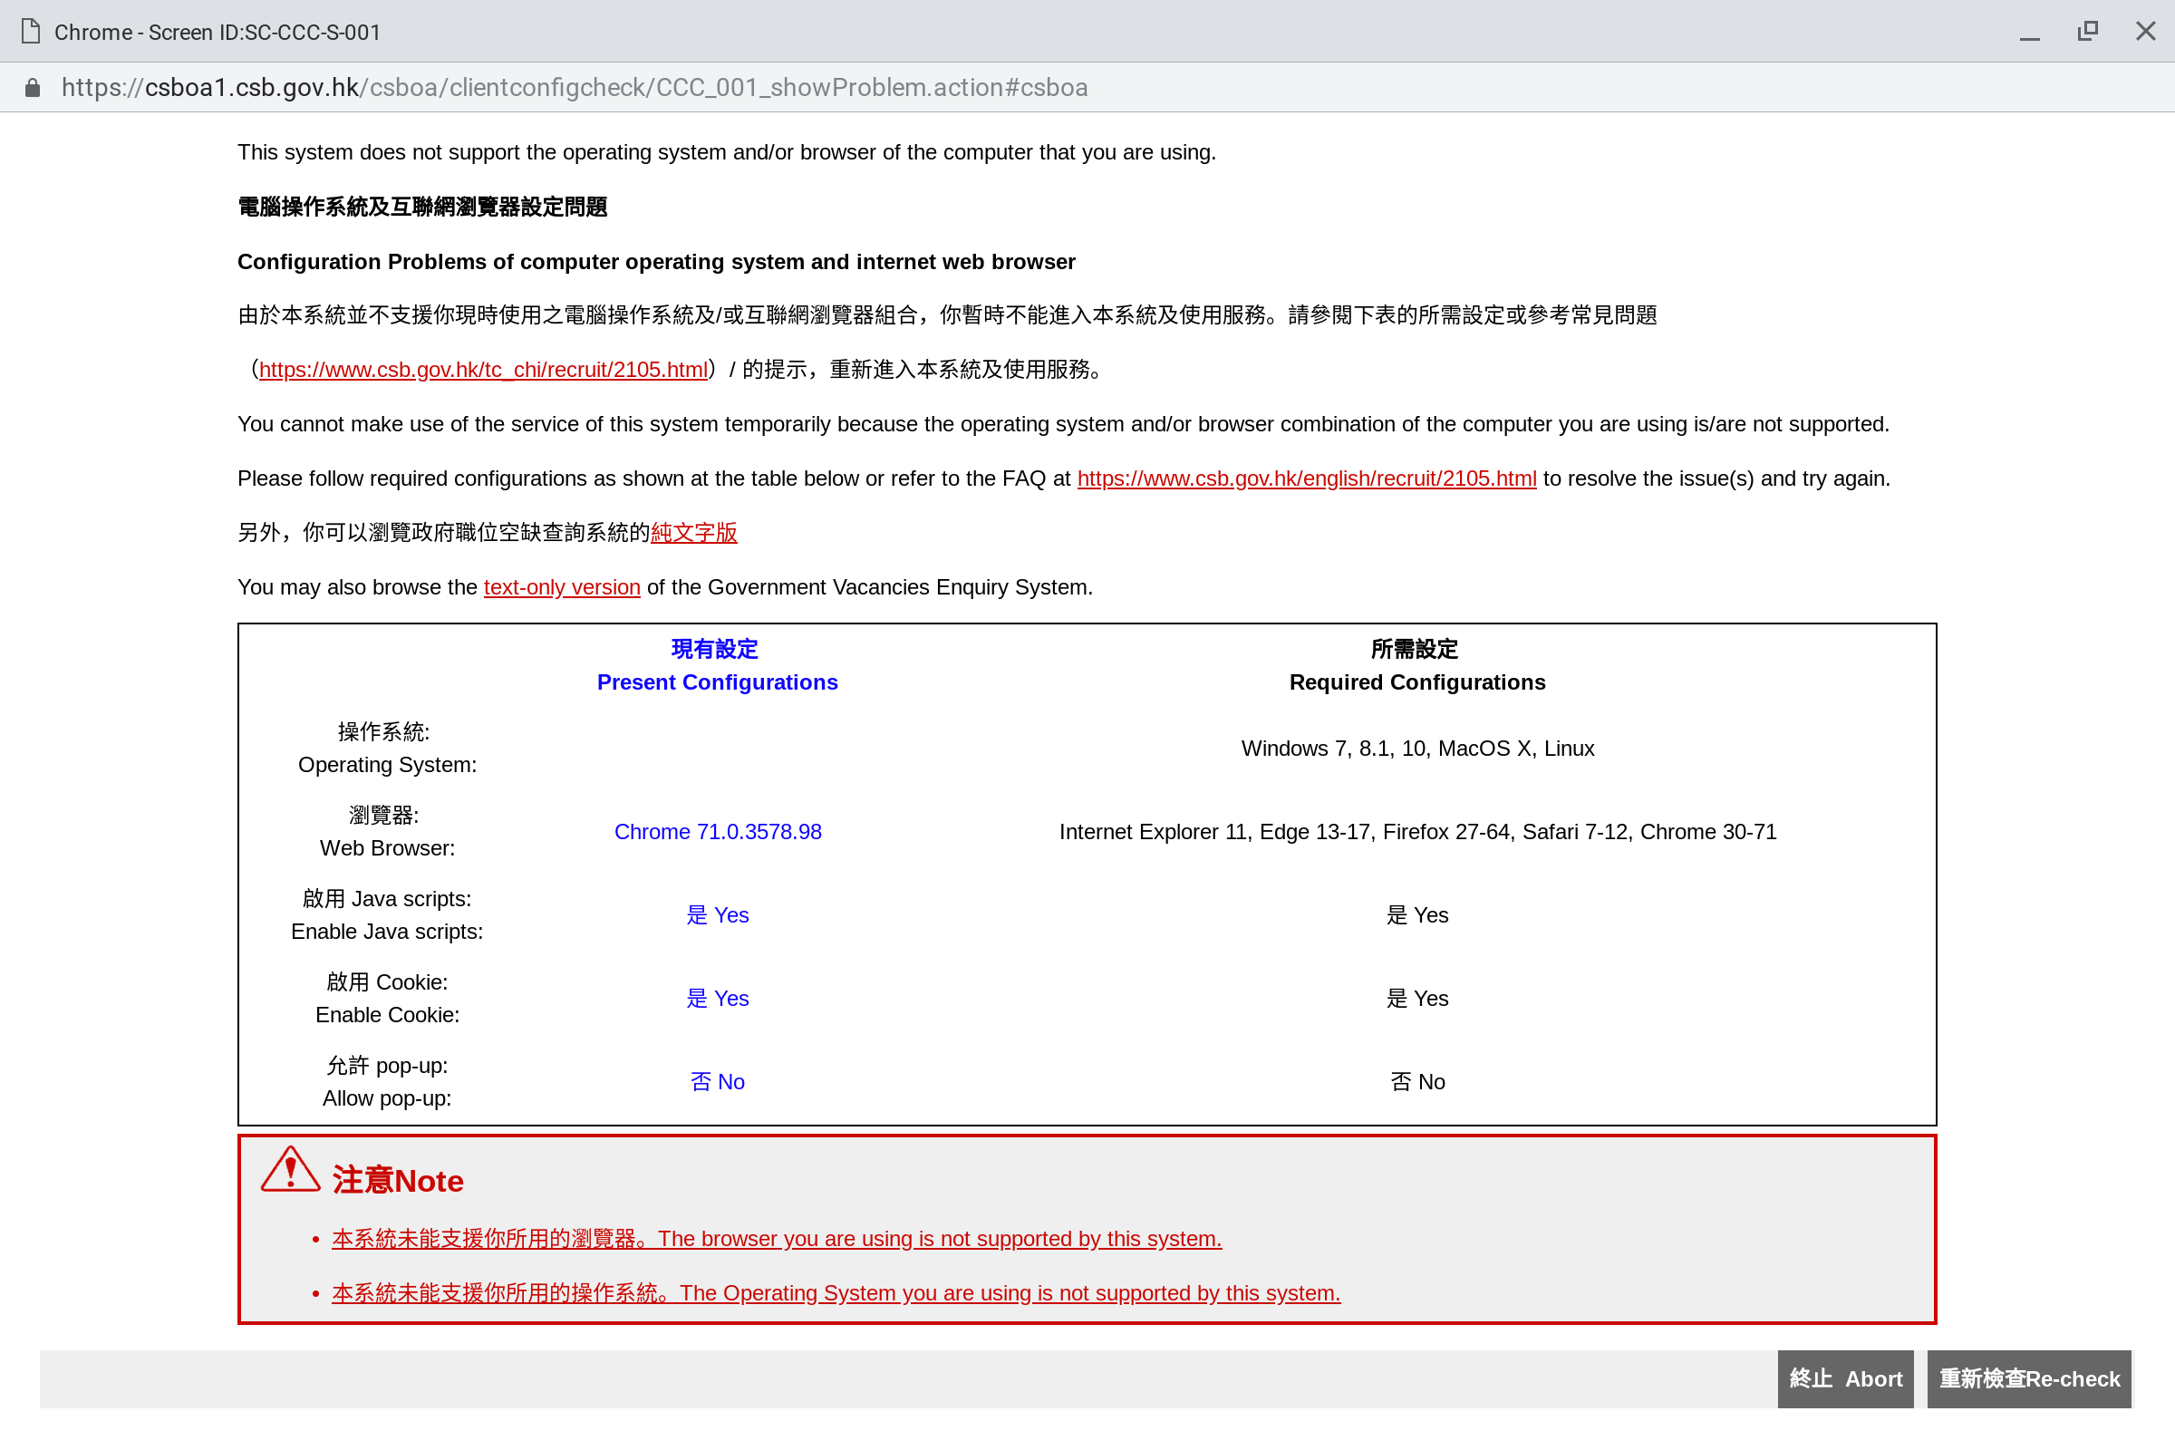Click the Web Browser row label
Screen dimensions: 2175x1450
click(x=388, y=832)
